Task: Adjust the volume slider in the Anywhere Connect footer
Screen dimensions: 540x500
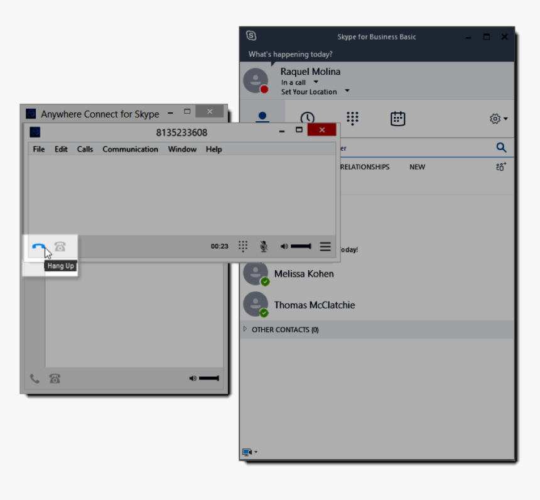Action: (208, 378)
